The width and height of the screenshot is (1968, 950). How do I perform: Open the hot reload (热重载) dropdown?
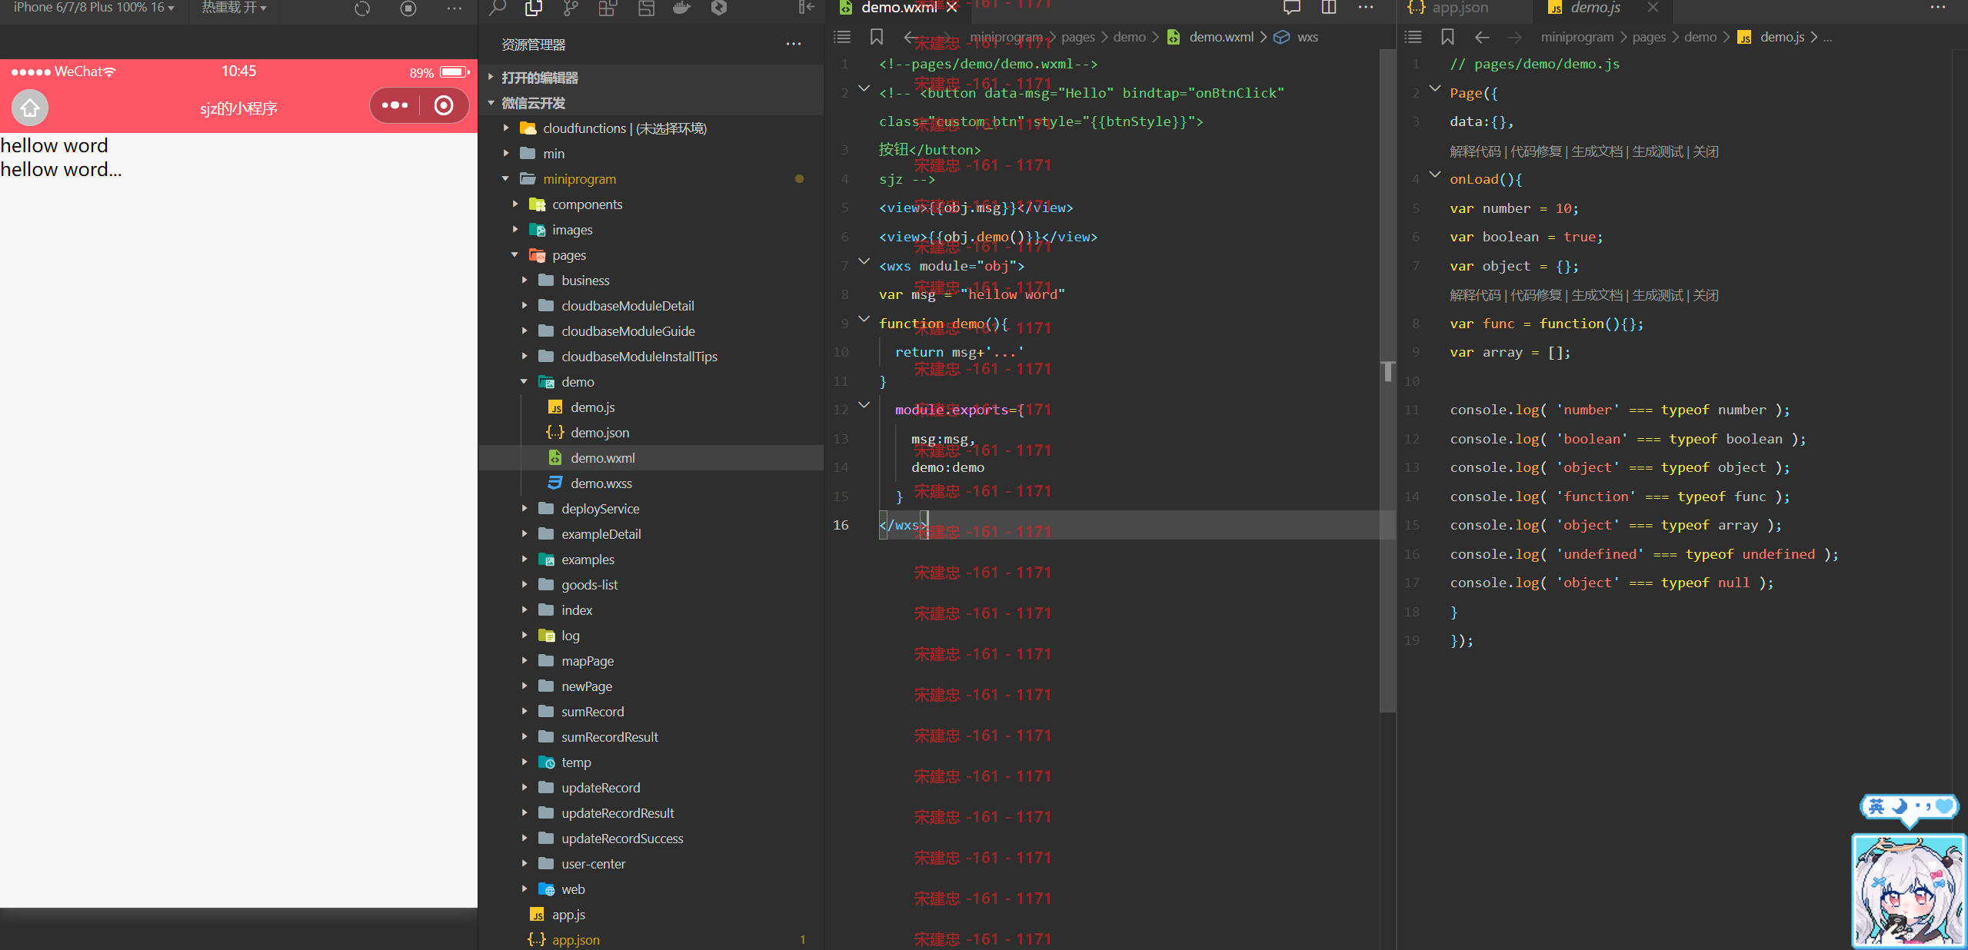tap(234, 8)
